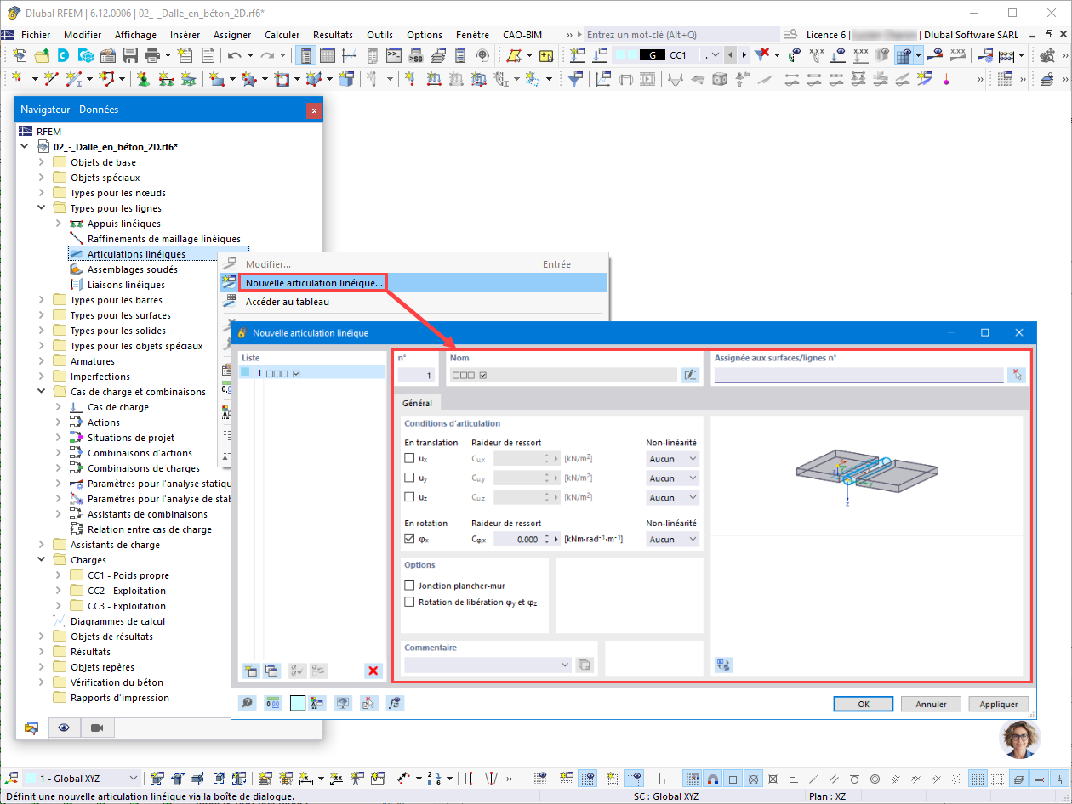
Task: Click the fx formula icon in dialog
Action: [394, 703]
